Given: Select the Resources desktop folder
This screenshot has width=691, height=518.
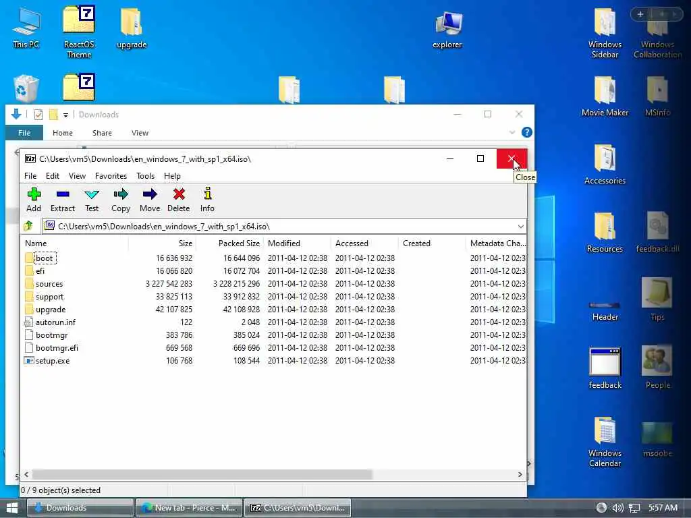Looking at the screenshot, I should (x=605, y=233).
